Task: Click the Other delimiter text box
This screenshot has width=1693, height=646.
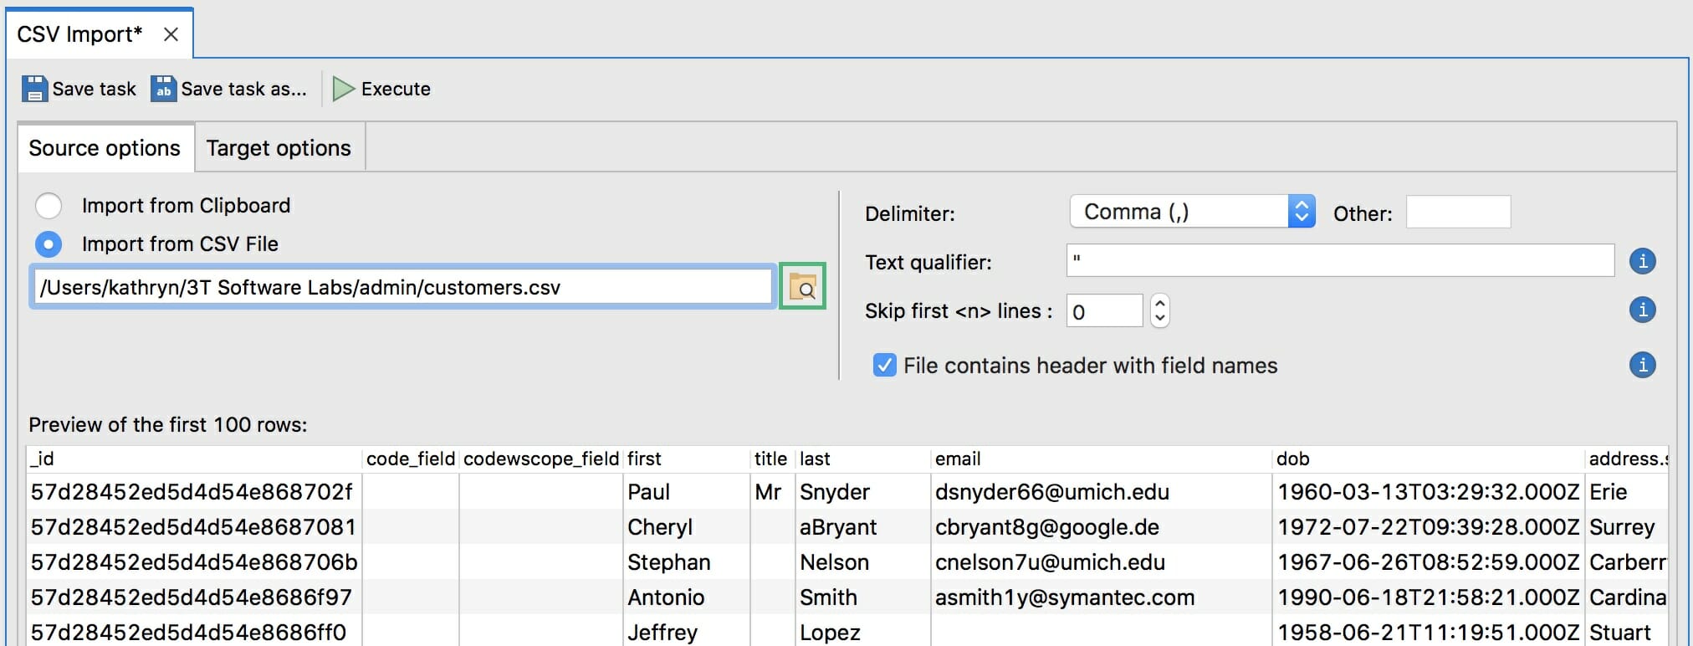Action: point(1458,213)
